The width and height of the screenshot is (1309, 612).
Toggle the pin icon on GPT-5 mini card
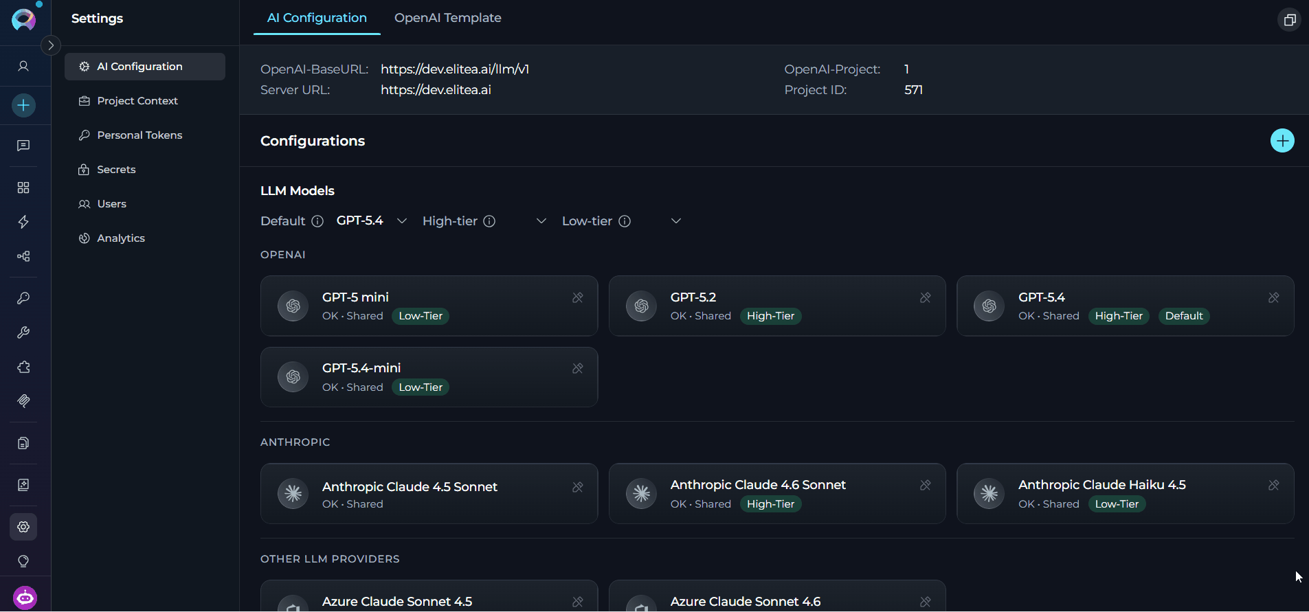pyautogui.click(x=578, y=297)
